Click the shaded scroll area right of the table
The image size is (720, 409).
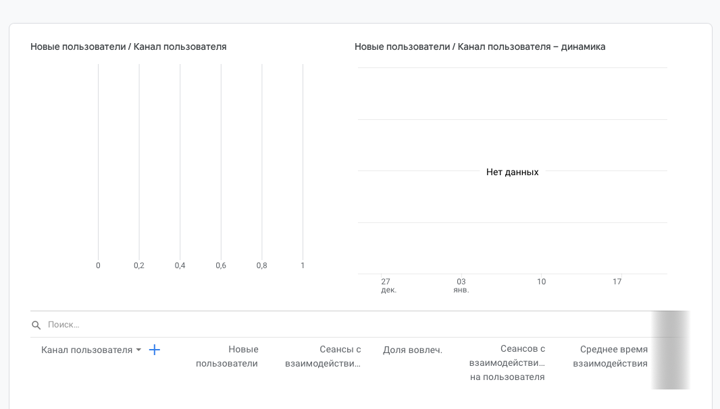pos(670,350)
